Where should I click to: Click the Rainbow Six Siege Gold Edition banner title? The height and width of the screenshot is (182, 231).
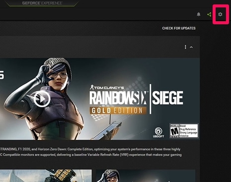pyautogui.click(x=136, y=99)
